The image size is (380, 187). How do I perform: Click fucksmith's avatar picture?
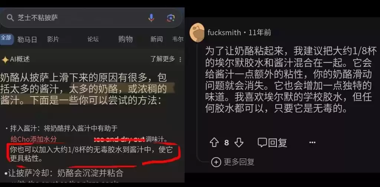pyautogui.click(x=197, y=33)
